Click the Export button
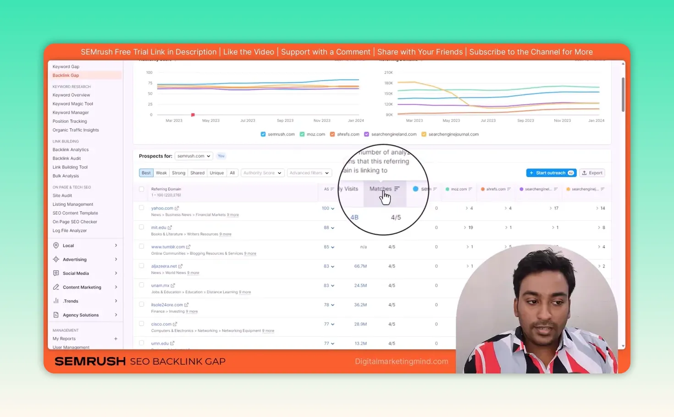Screen dimensions: 674x417 pyautogui.click(x=592, y=173)
